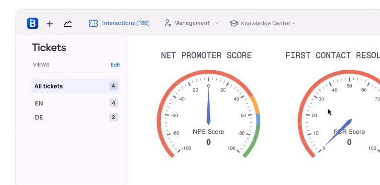
Task: Click the blue B app logo
Action: 33,23
